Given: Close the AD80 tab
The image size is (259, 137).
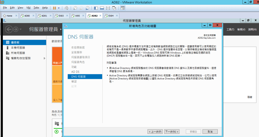Looking at the screenshot, I should click(33, 16).
